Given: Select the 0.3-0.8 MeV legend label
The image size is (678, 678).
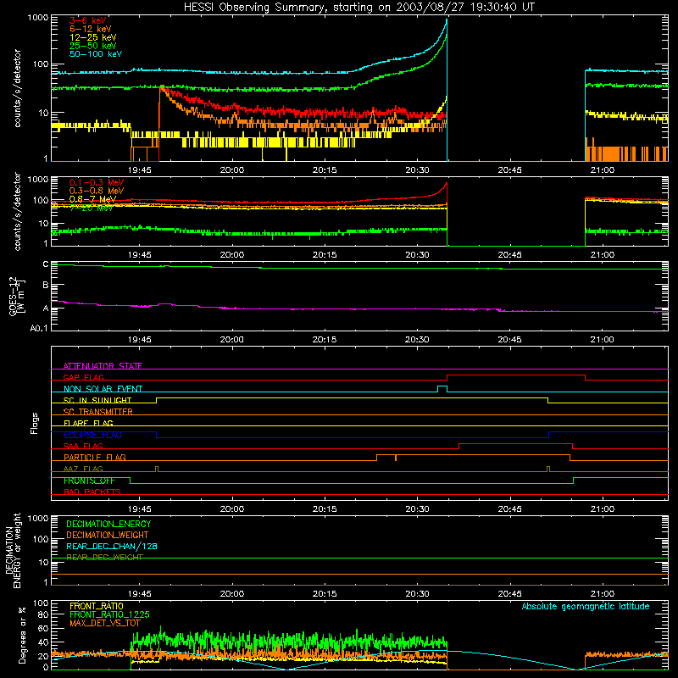Looking at the screenshot, I should click(97, 191).
